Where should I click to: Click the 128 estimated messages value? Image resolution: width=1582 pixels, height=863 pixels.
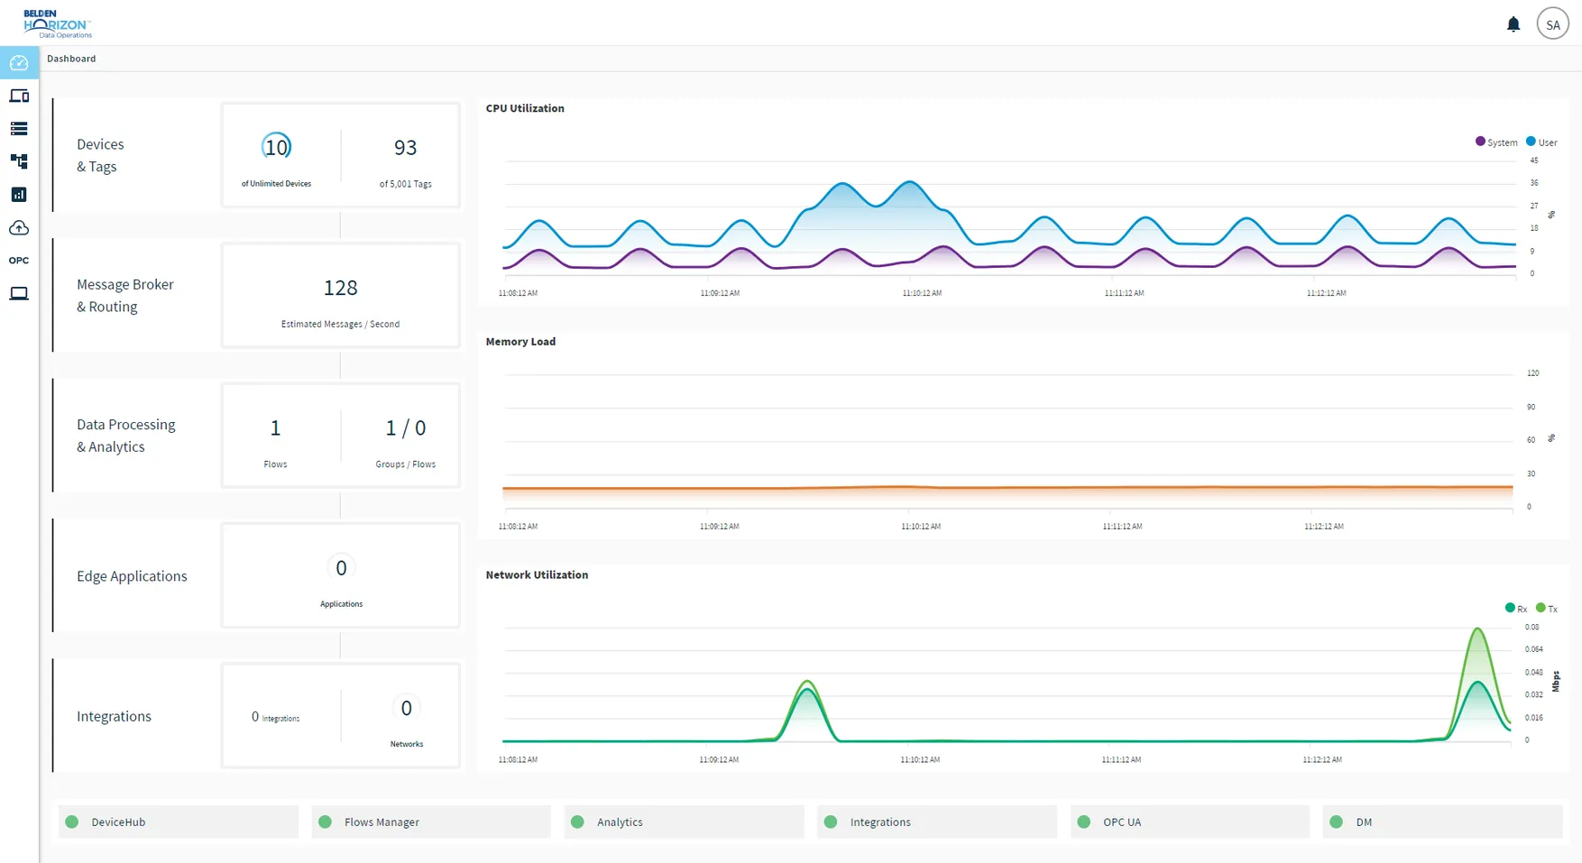(x=341, y=288)
